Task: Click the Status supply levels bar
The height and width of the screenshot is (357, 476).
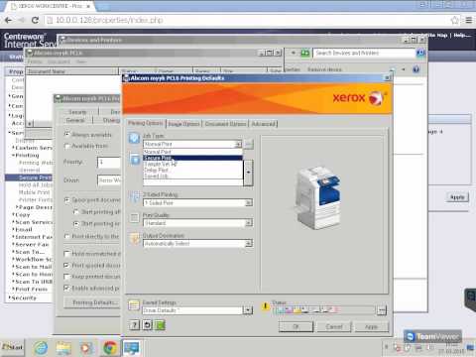Action: point(323,310)
